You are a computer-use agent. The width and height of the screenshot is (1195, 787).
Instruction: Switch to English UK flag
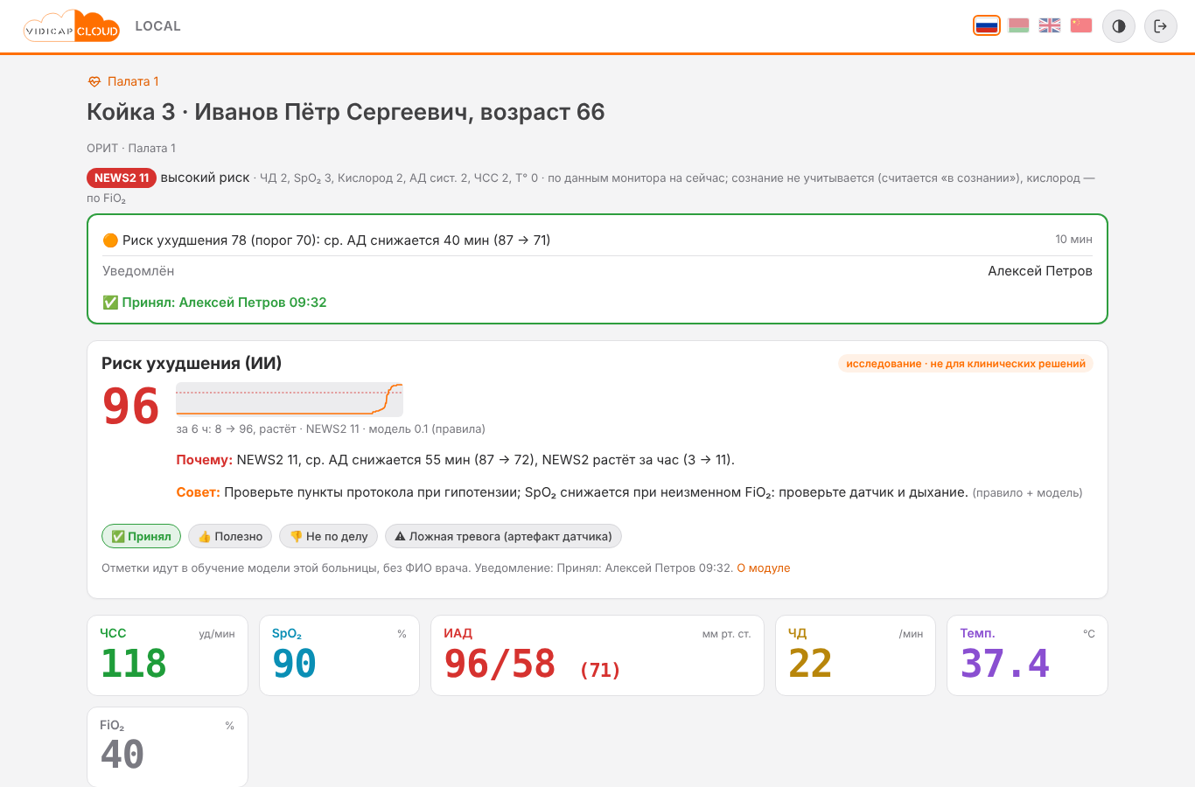[1050, 25]
